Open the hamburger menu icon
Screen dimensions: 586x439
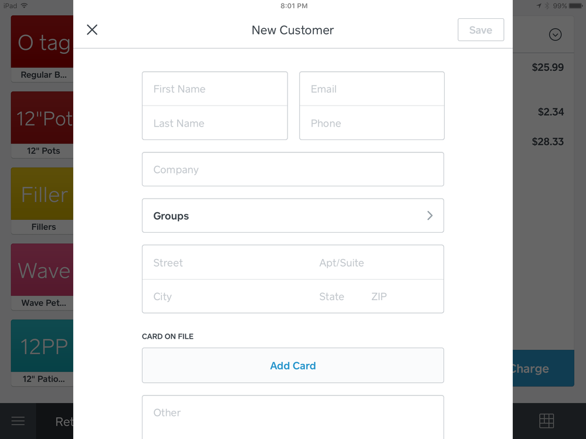click(18, 421)
